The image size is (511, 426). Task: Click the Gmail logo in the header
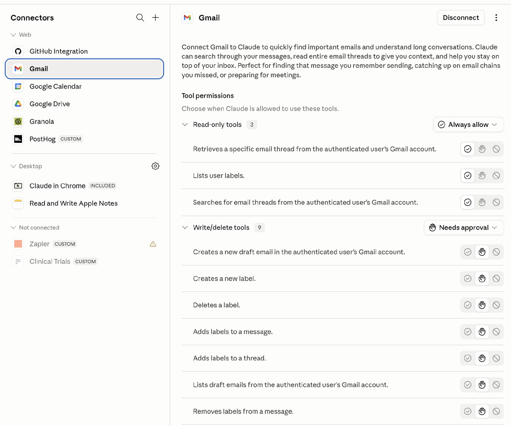coord(188,17)
